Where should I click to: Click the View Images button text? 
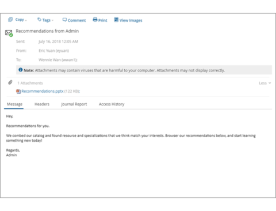coord(131,20)
